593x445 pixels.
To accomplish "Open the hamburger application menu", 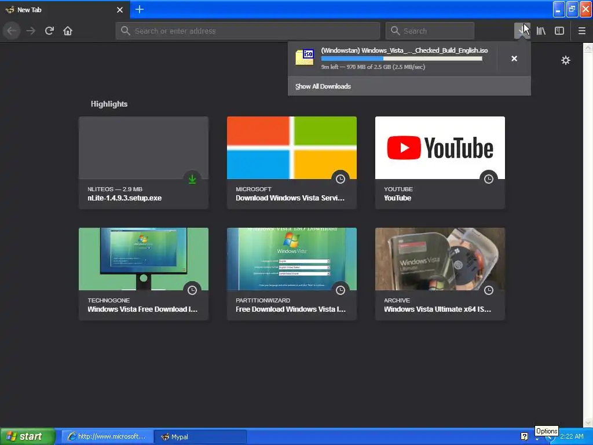I will (581, 31).
